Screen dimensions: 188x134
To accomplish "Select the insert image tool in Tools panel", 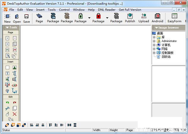I will click(14, 67).
